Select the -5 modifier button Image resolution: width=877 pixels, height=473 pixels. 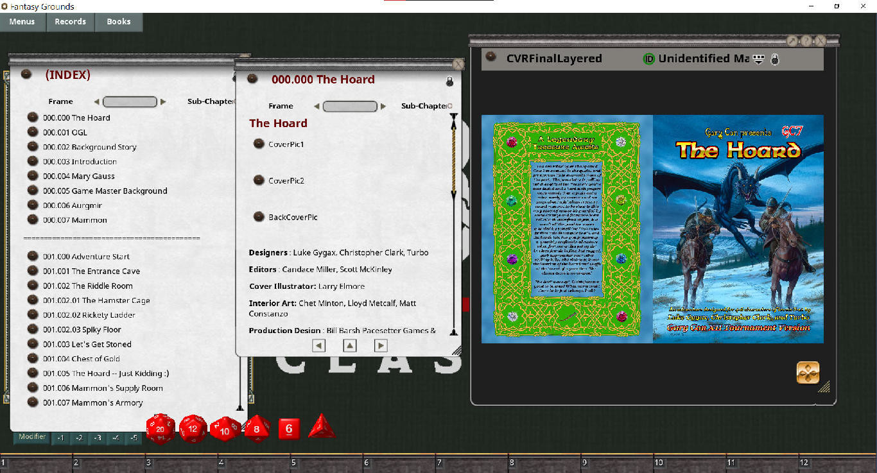point(134,438)
